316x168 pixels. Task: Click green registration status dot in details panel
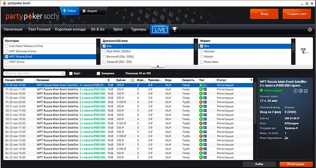pos(261,91)
